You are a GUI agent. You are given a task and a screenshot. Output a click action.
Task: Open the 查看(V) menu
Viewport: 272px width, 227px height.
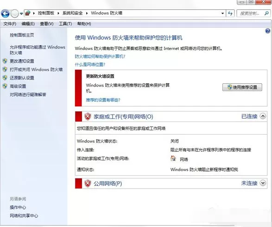pyautogui.click(x=47, y=24)
